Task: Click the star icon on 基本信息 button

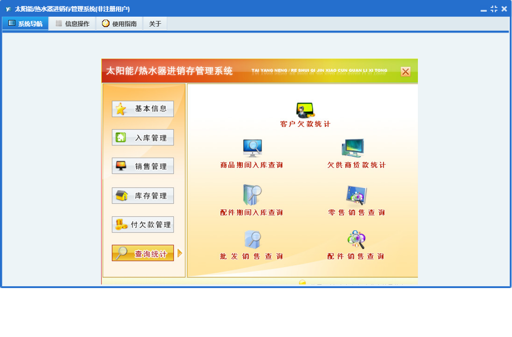Action: pyautogui.click(x=120, y=108)
